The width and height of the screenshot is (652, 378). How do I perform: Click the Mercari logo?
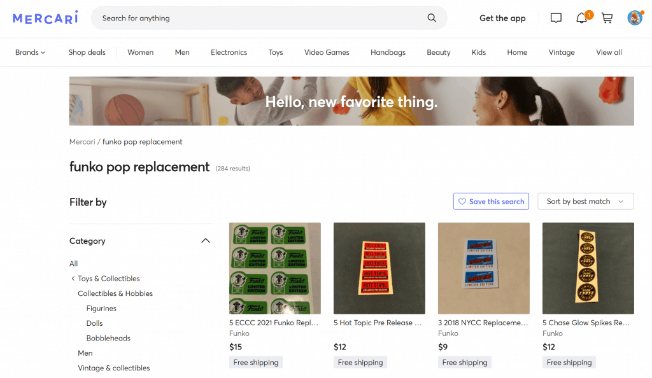point(45,18)
